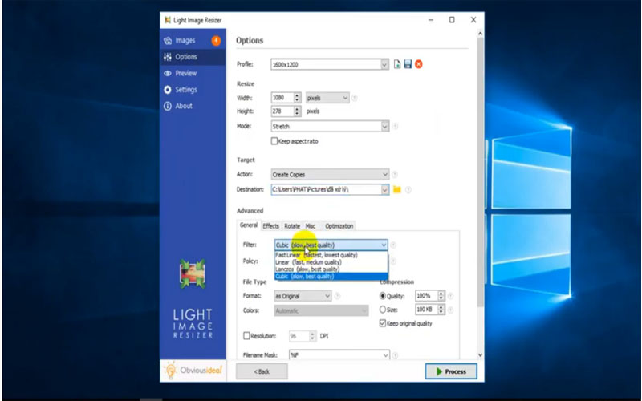Click the help icon next to Destination folder

[408, 189]
